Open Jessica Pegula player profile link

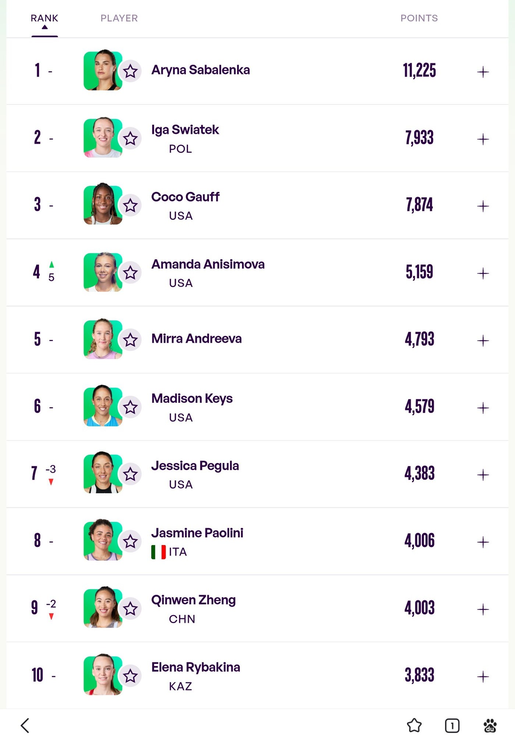click(x=195, y=466)
